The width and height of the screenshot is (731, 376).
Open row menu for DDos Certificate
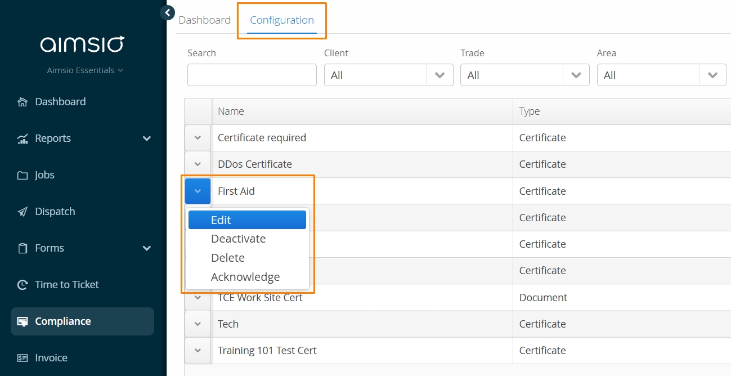pyautogui.click(x=198, y=164)
